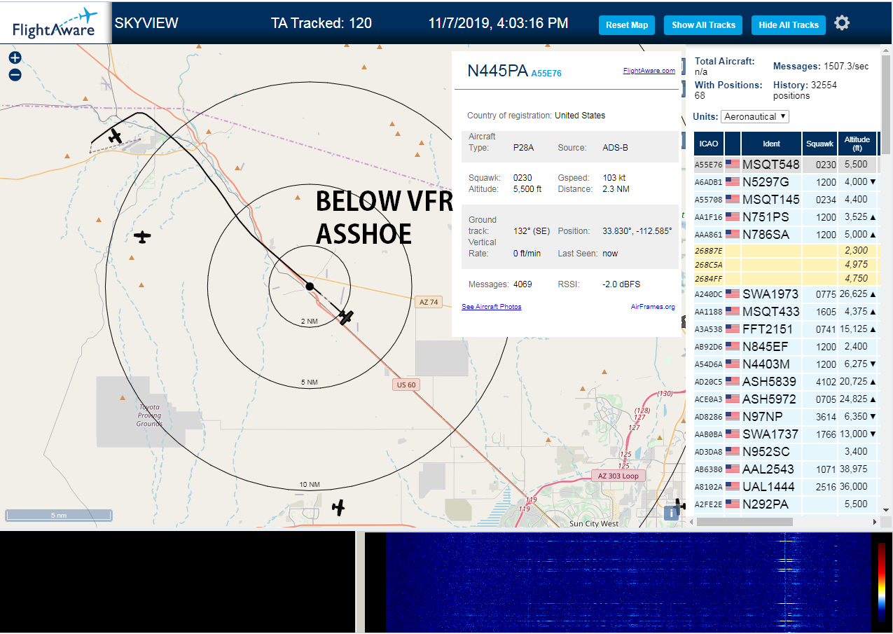Open the FlightAware.com link in info panel

pos(649,70)
